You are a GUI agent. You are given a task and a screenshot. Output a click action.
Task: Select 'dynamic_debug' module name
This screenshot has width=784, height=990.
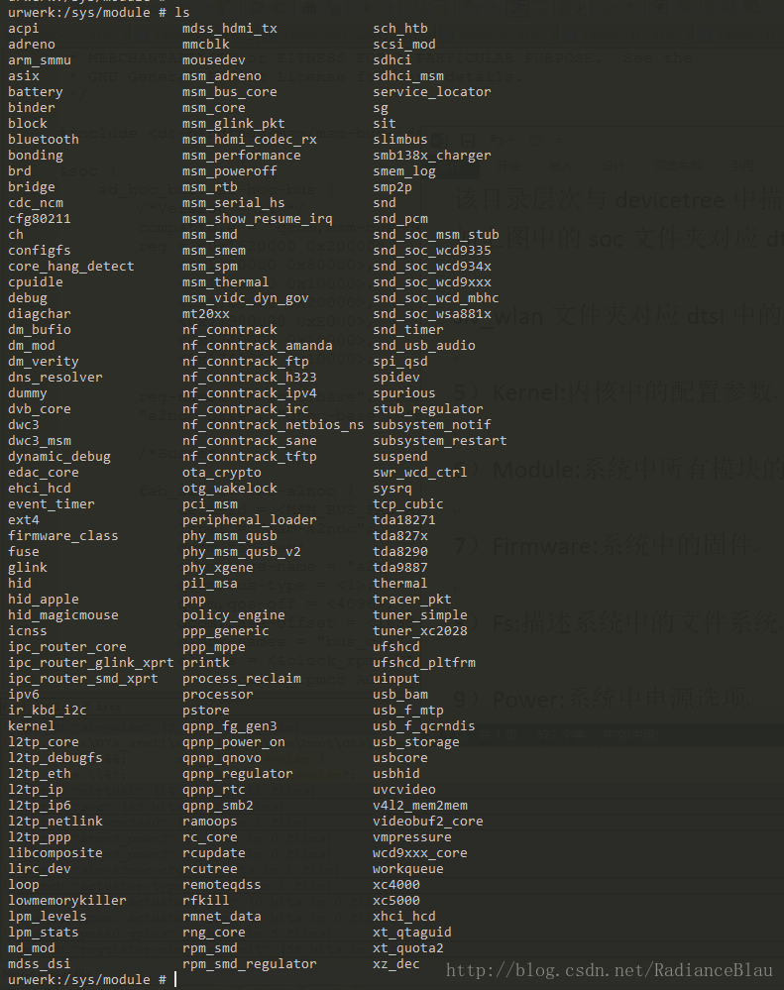(59, 456)
